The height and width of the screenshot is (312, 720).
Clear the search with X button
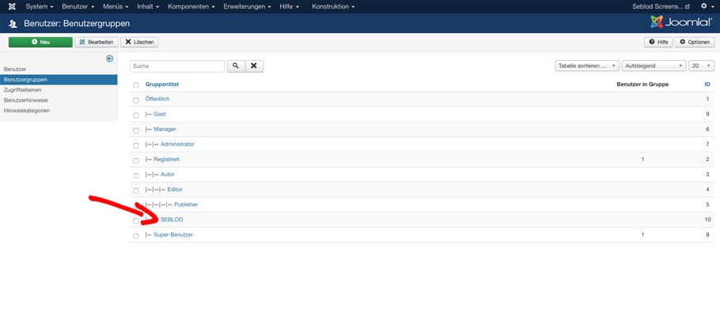255,66
